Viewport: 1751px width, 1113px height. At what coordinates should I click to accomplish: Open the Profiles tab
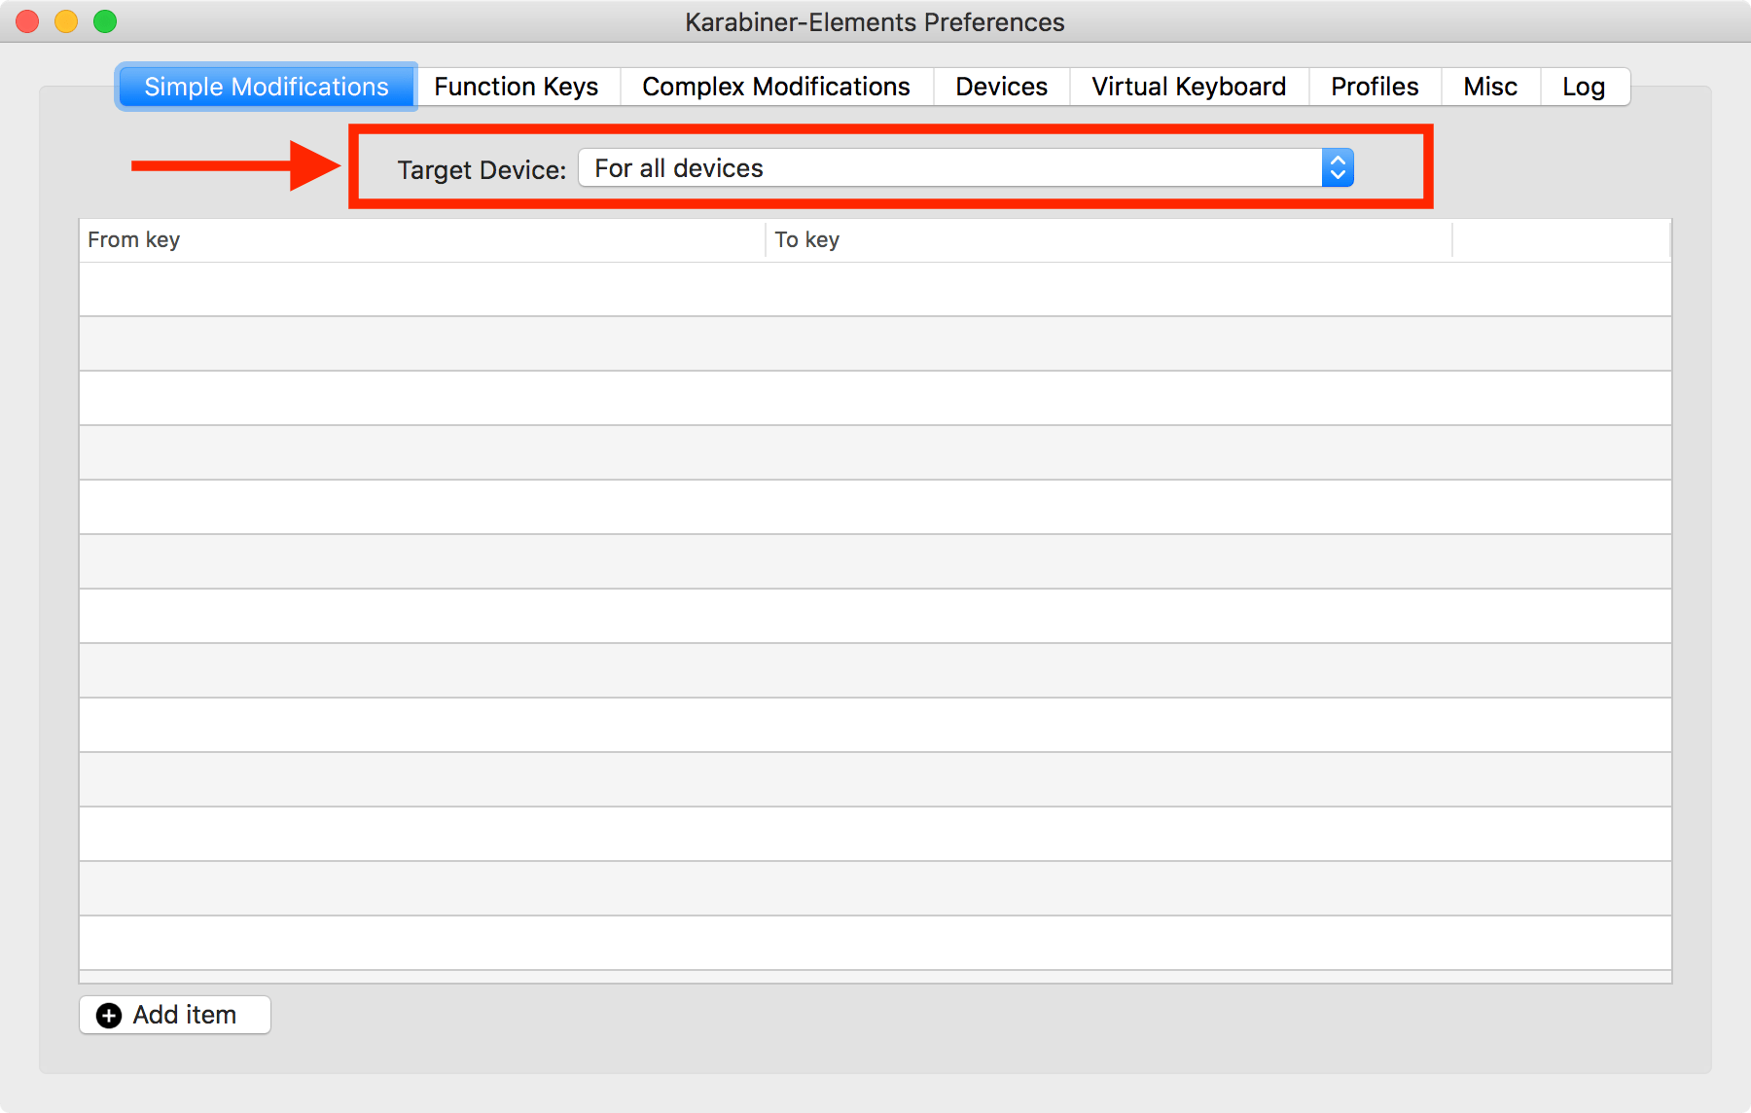(1374, 87)
